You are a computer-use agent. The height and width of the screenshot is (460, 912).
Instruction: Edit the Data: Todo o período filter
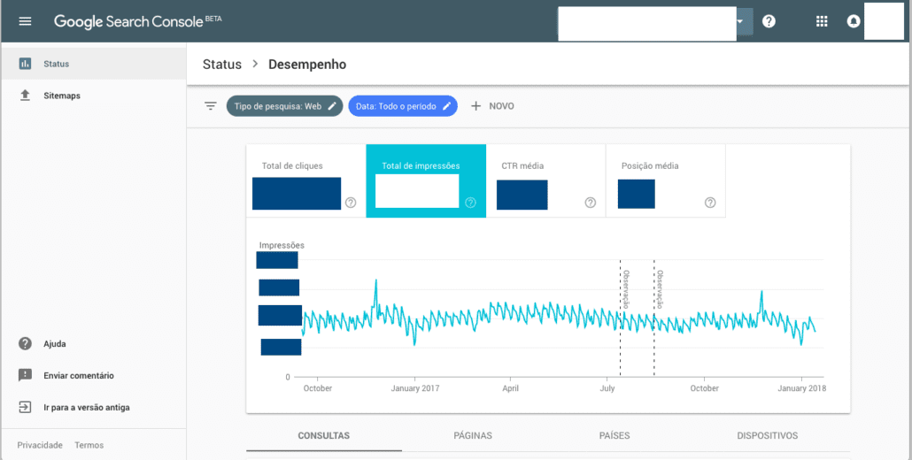(403, 106)
